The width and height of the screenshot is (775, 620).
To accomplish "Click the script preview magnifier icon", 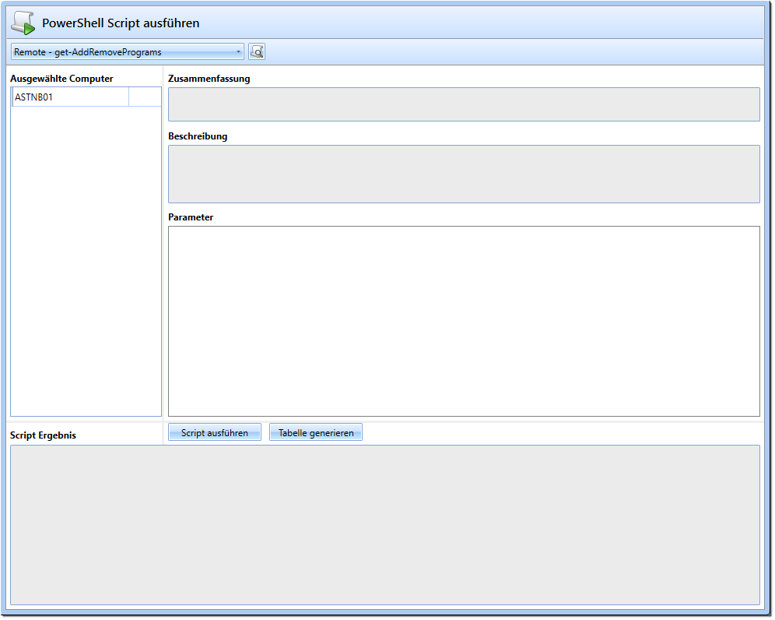I will 257,52.
